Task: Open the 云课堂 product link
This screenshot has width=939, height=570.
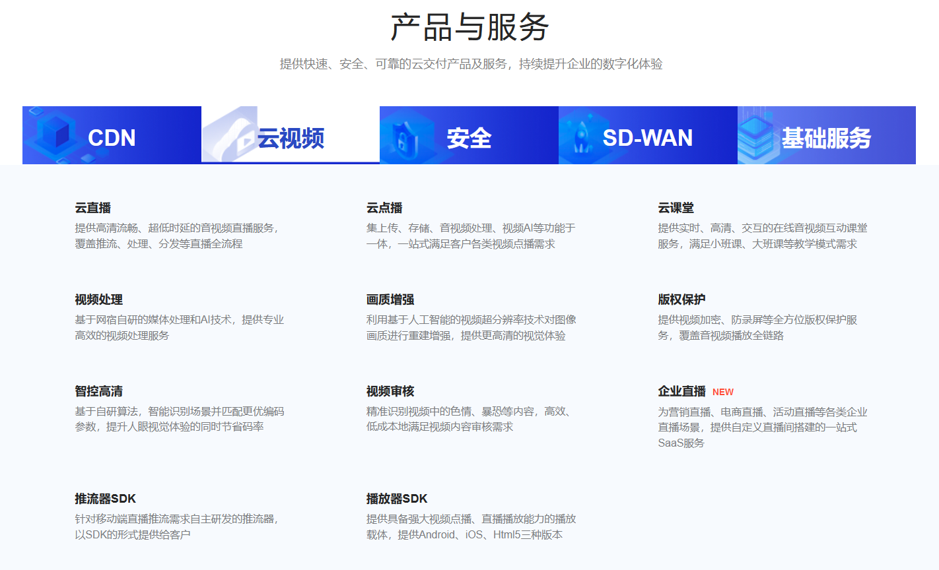Action: [676, 208]
